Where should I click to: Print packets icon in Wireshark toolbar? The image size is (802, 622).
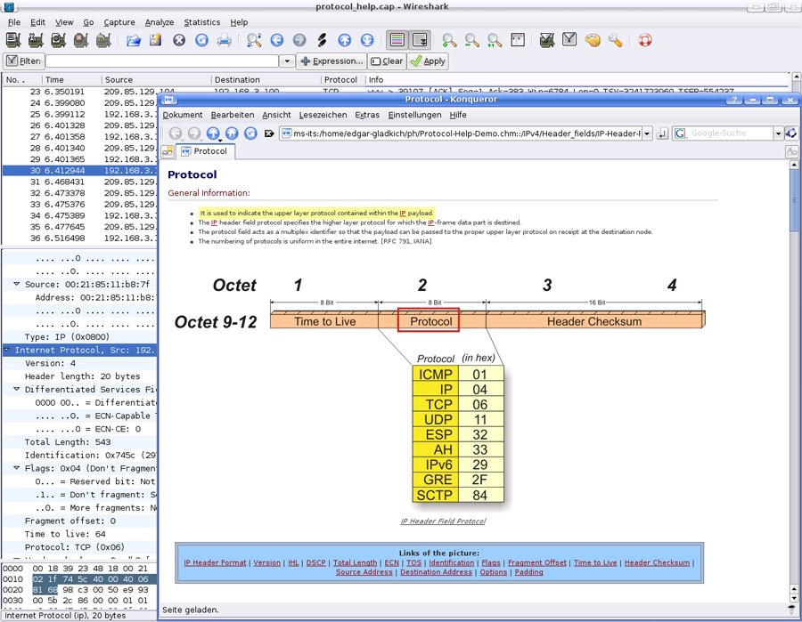pos(224,40)
